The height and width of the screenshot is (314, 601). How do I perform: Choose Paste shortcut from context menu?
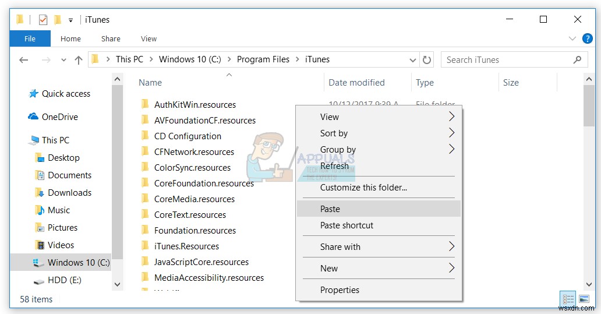379,225
